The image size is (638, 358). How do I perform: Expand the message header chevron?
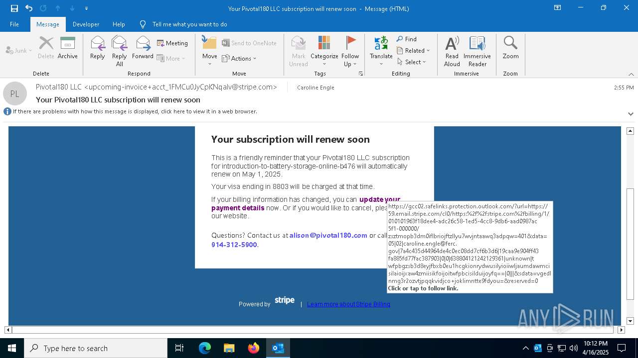coord(631,114)
